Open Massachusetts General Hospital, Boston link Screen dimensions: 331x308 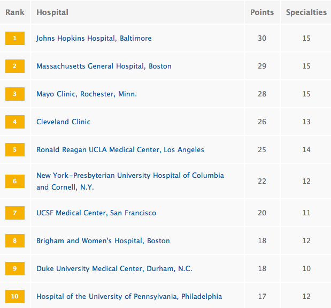(104, 66)
